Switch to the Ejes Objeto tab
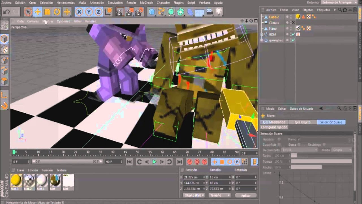This screenshot has height=204, width=362. coord(302,122)
